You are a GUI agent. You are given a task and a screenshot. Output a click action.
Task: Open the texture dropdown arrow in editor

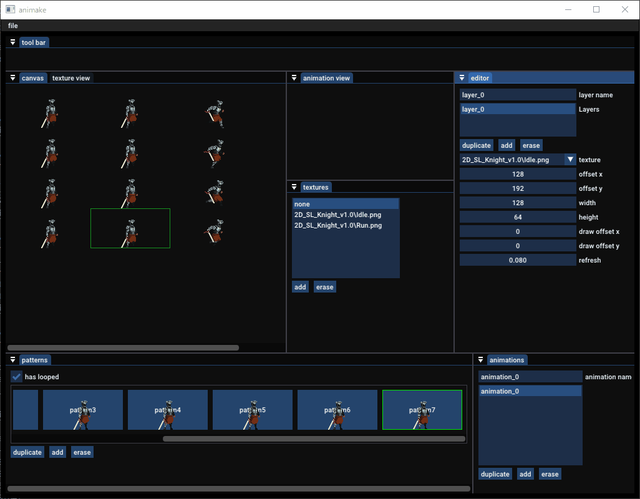click(x=570, y=160)
